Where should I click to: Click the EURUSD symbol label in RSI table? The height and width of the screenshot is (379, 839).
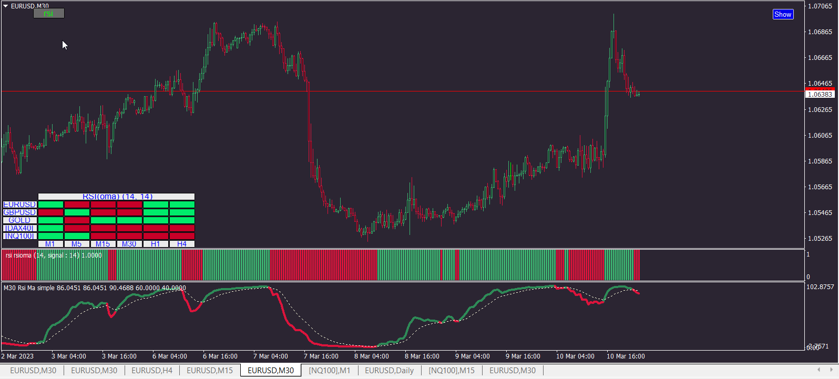19,204
